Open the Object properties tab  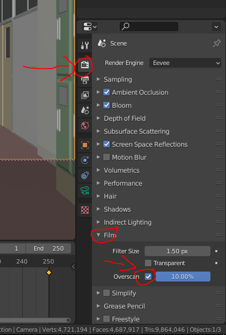pos(85,145)
